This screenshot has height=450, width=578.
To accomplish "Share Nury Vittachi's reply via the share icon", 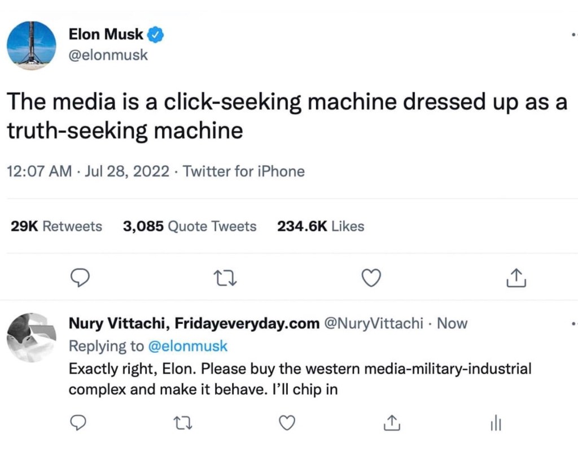I will tap(391, 422).
